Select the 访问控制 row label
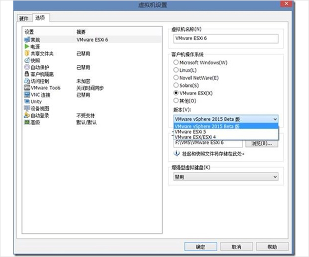The image size is (309, 257). [x=40, y=81]
